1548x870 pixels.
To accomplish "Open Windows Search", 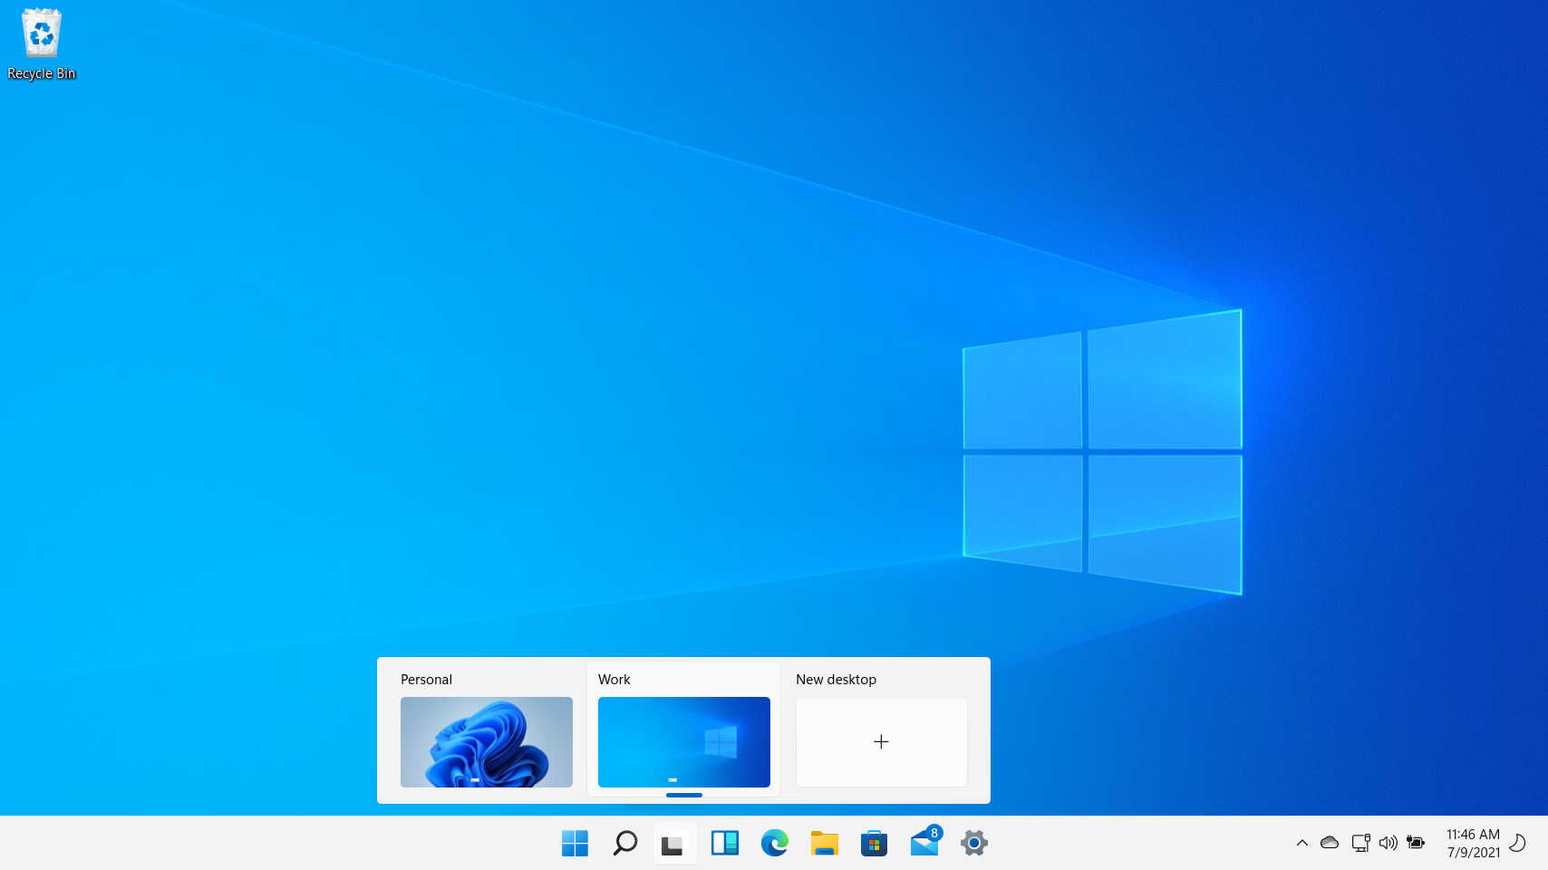I will 624,843.
